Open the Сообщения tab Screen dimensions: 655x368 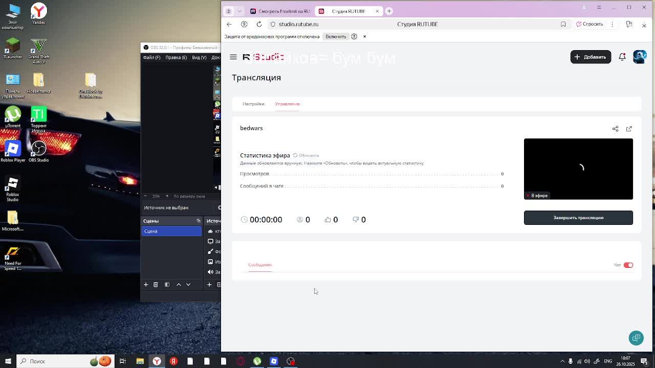click(260, 265)
